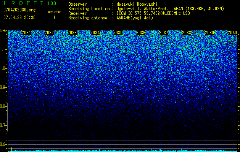
Task: Click the cyan signal level graph strip
Action: pos(122,150)
